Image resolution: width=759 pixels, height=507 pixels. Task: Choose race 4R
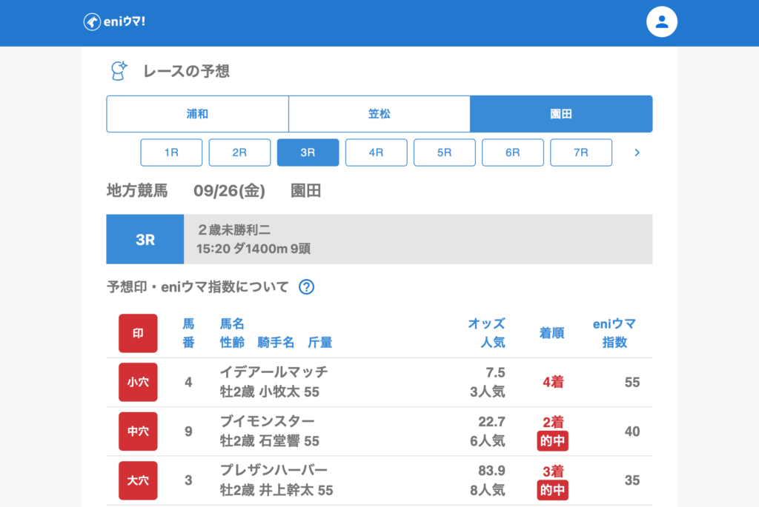coord(376,152)
